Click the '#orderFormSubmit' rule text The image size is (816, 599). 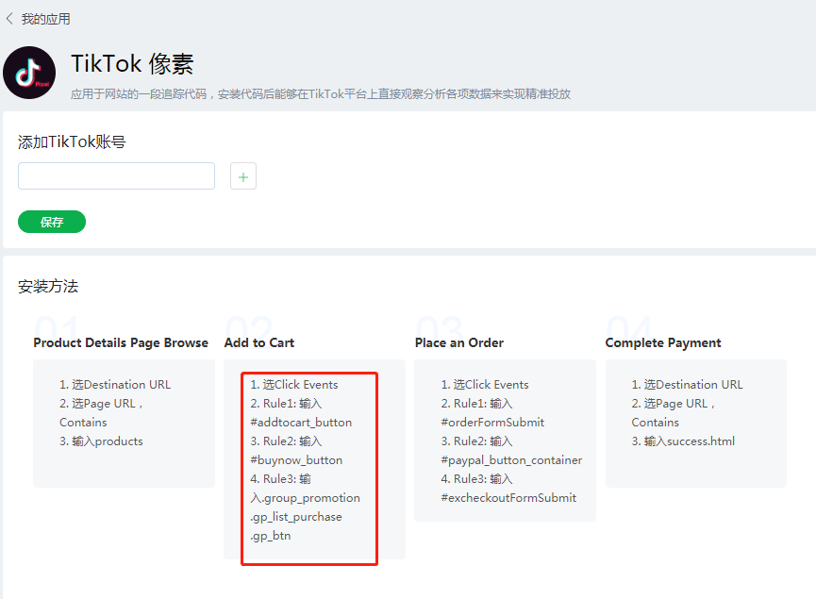pyautogui.click(x=492, y=423)
